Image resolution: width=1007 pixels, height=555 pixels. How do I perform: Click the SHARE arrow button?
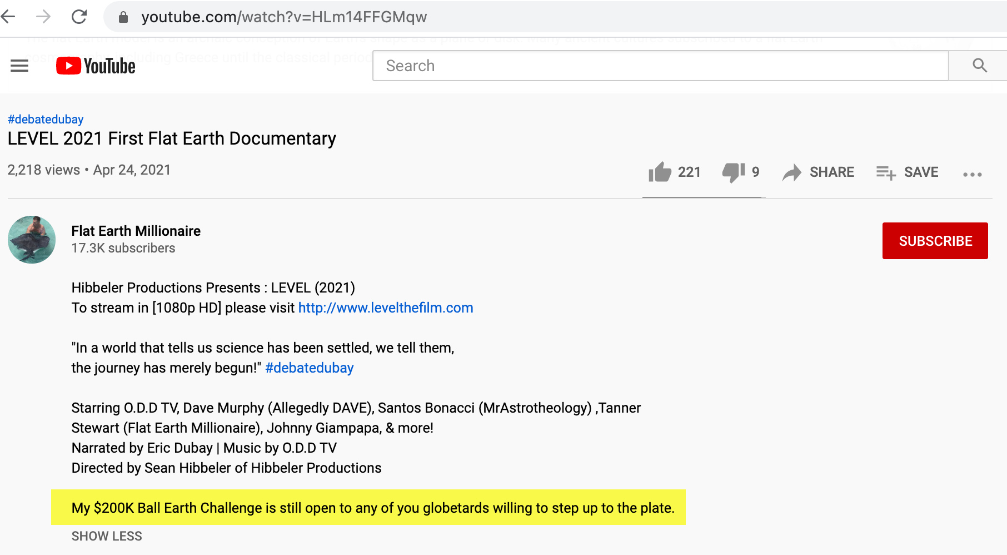point(818,172)
